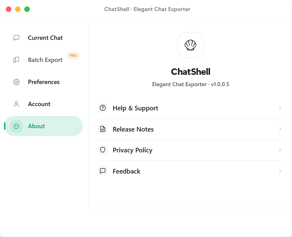Open Release Notes
292x237 pixels.
tap(133, 129)
